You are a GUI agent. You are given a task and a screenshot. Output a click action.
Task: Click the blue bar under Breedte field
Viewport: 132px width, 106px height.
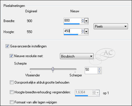point(72,24)
